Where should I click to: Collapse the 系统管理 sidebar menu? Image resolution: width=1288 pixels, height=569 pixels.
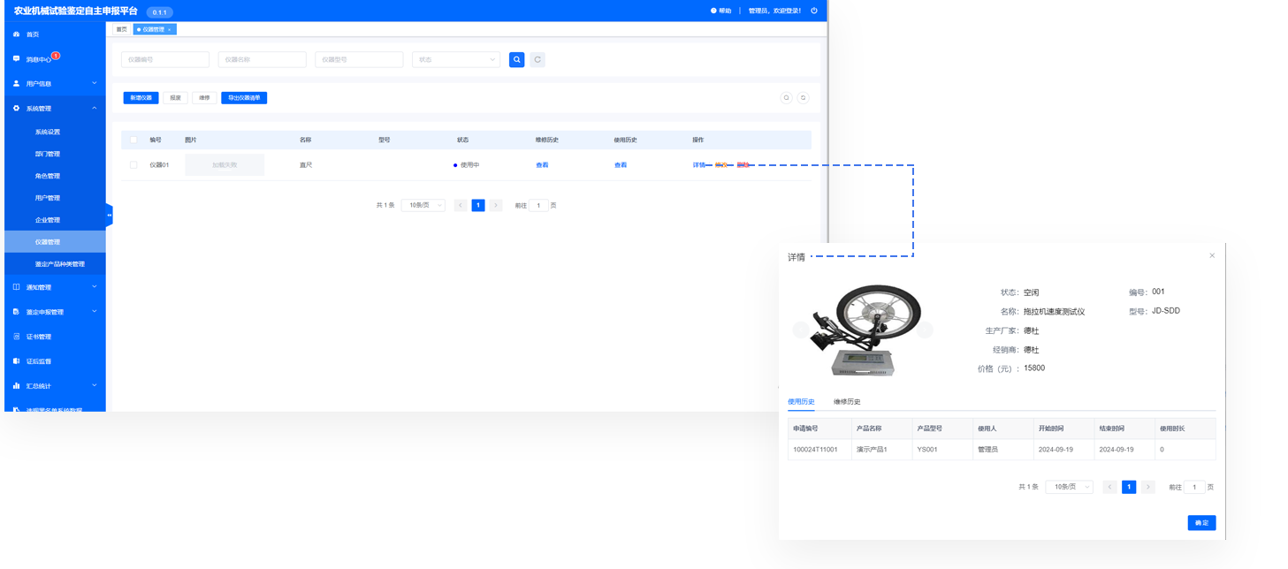(x=53, y=109)
